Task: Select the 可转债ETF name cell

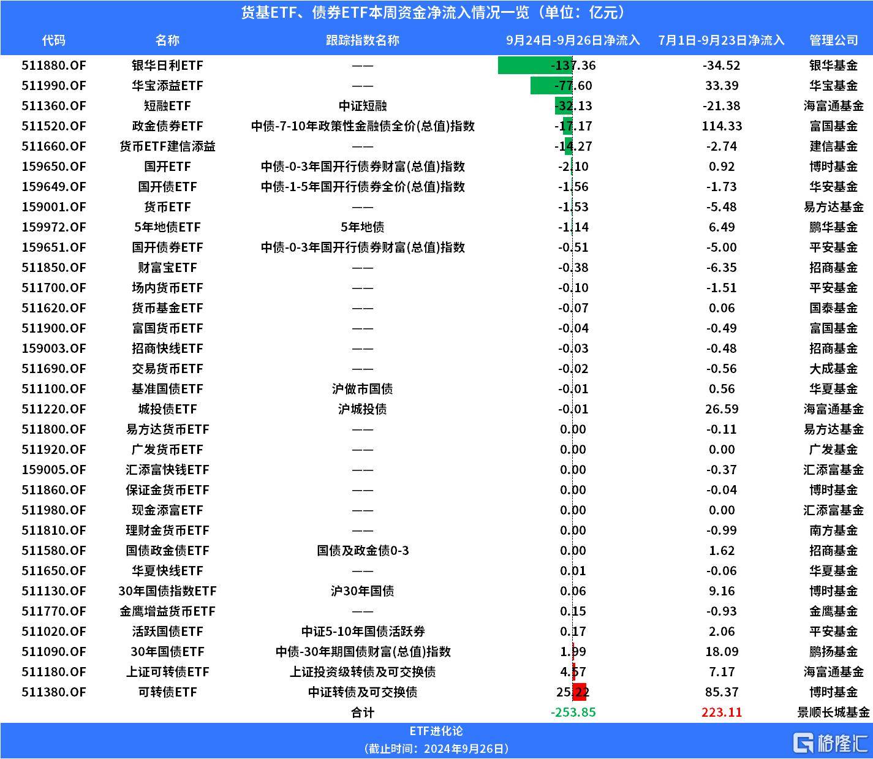Action: pos(167,692)
